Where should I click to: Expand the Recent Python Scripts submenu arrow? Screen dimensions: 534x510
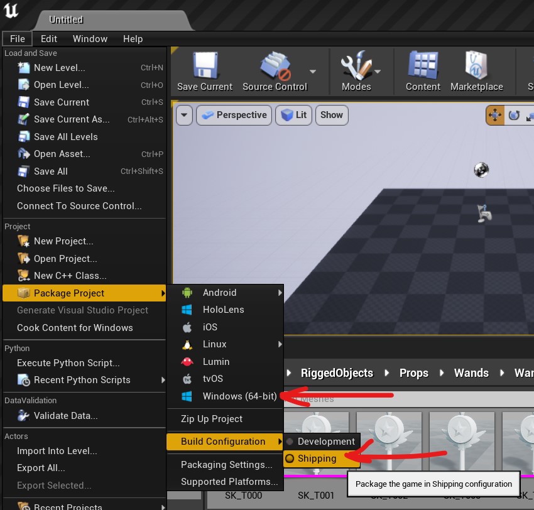[163, 380]
